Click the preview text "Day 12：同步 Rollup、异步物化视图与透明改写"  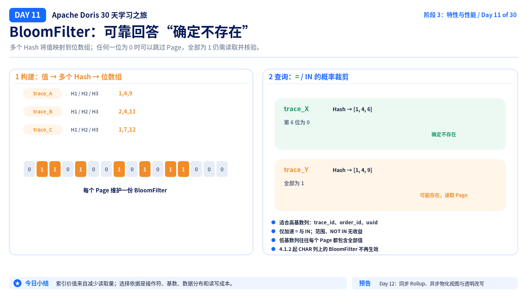pyautogui.click(x=432, y=284)
